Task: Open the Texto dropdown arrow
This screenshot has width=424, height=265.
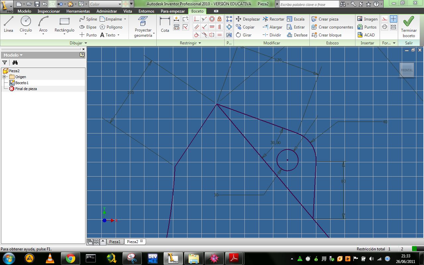Action: [x=118, y=35]
